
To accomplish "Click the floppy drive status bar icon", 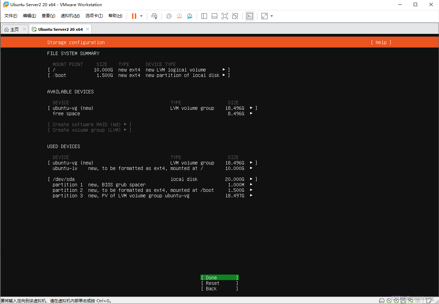I will 403,301.
